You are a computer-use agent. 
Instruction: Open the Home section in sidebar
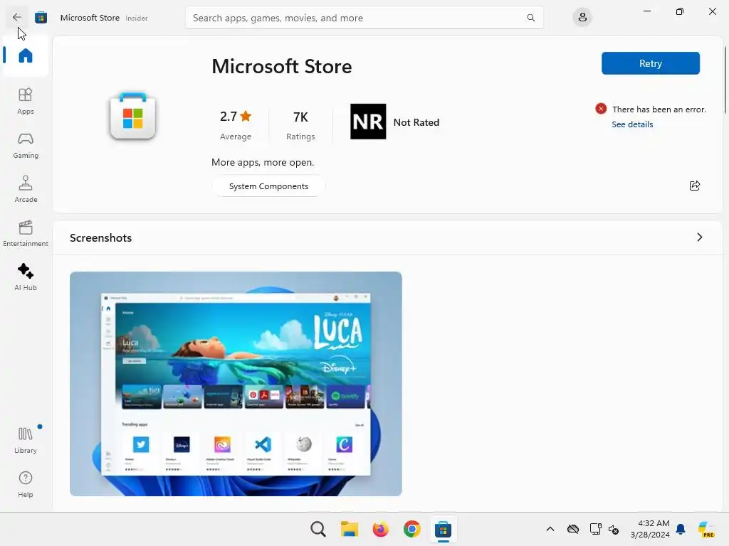26,55
